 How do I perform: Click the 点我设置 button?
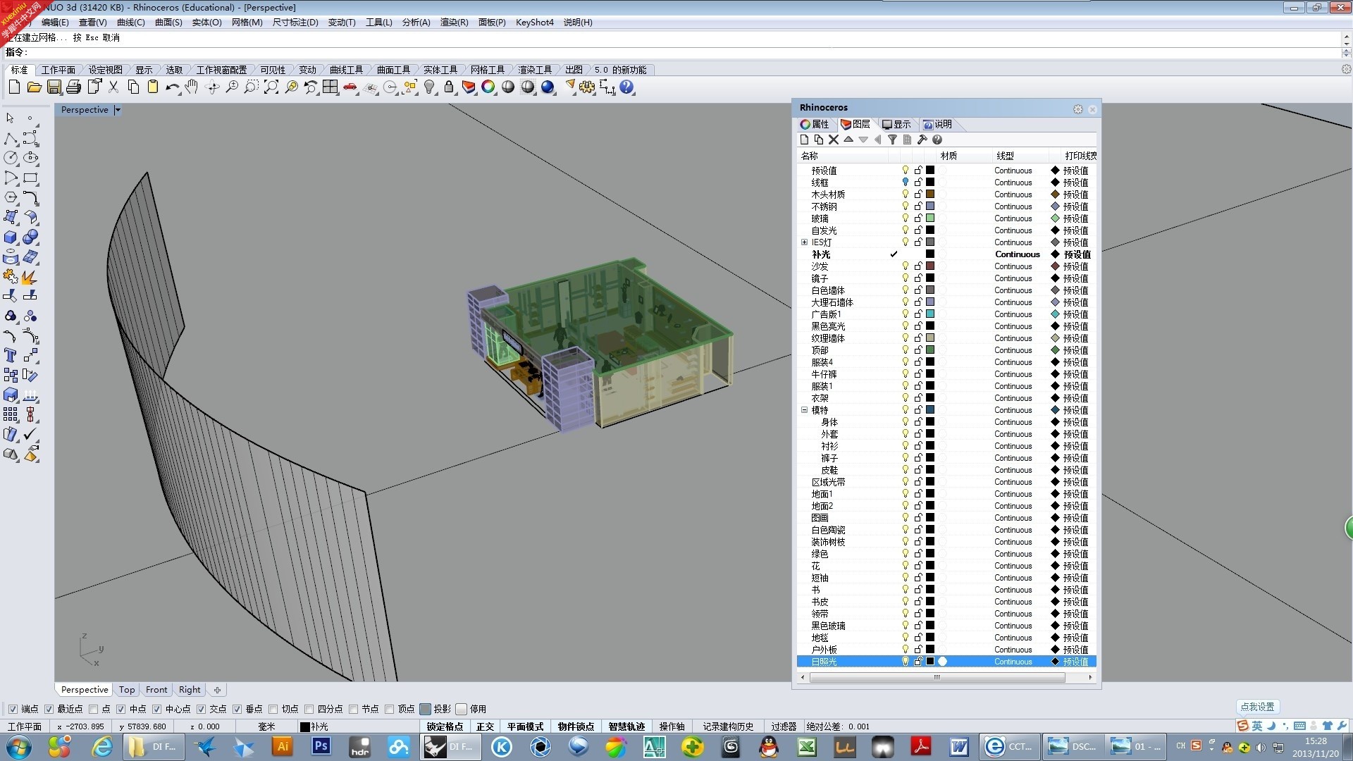(1257, 707)
